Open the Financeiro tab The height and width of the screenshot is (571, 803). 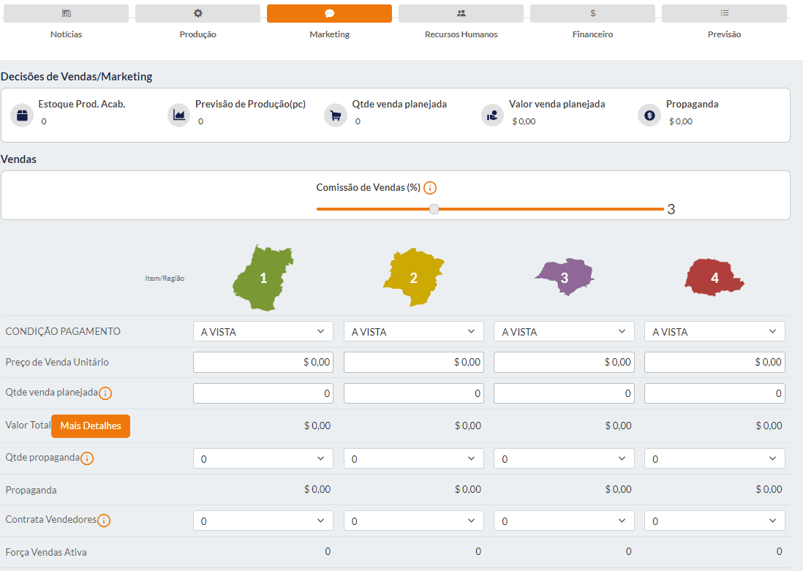tap(592, 14)
